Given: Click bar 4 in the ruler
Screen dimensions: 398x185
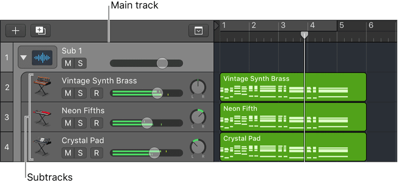Looking at the screenshot, I should pyautogui.click(x=312, y=25).
